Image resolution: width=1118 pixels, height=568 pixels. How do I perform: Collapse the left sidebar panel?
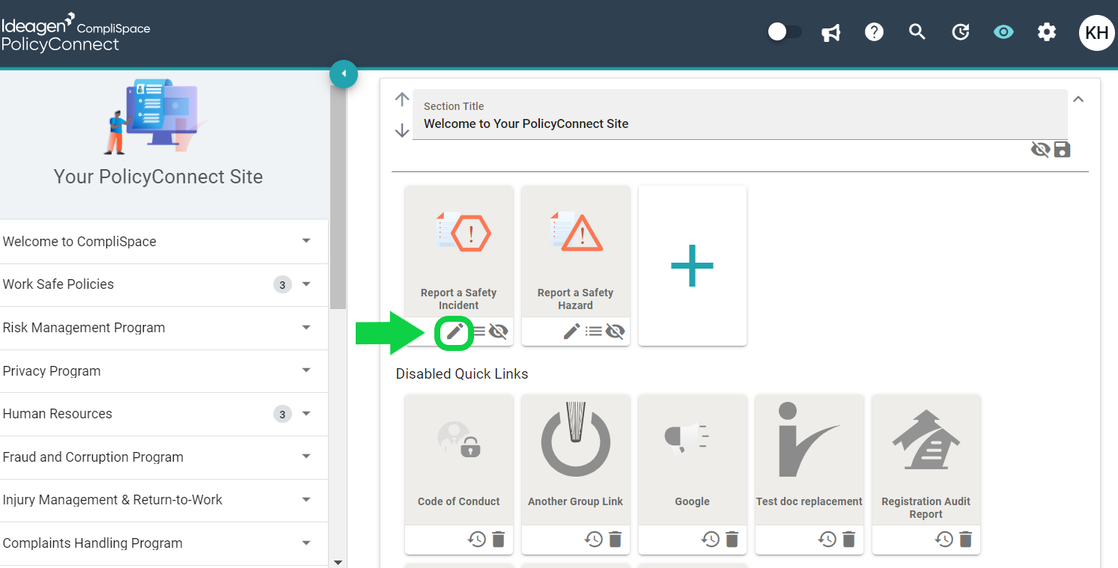[x=344, y=73]
